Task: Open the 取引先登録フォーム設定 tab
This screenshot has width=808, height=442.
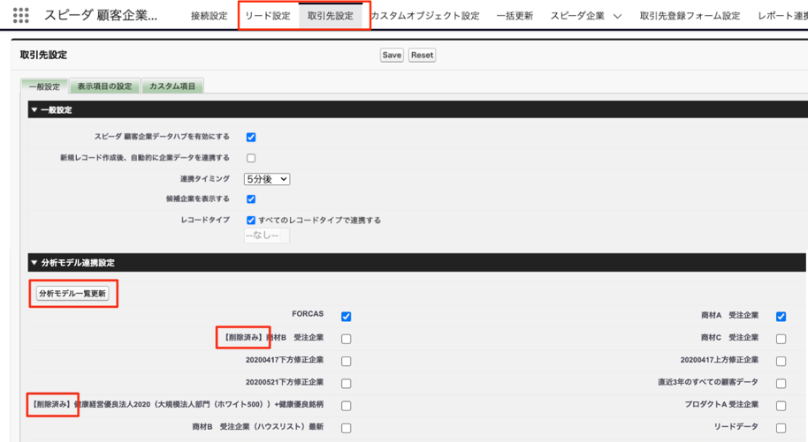Action: [x=690, y=16]
